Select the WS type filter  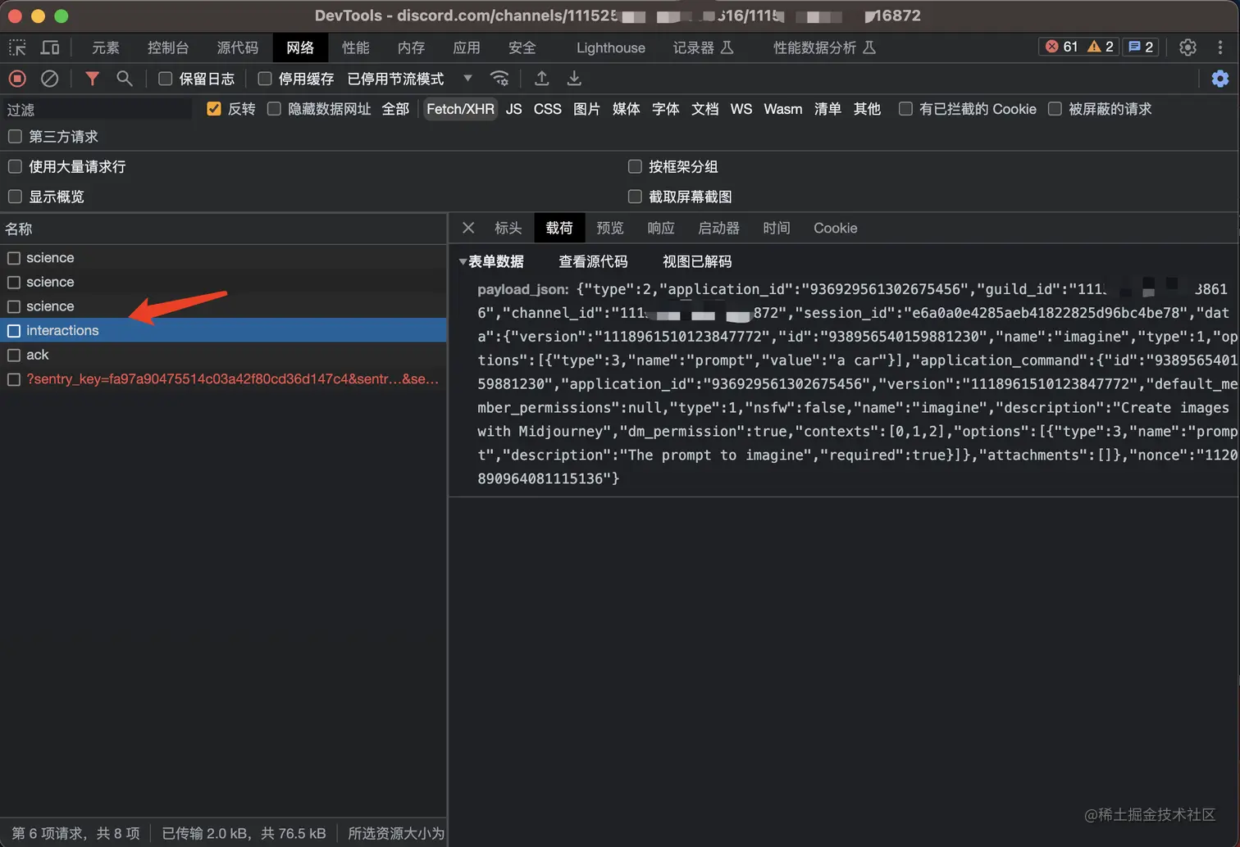(741, 109)
